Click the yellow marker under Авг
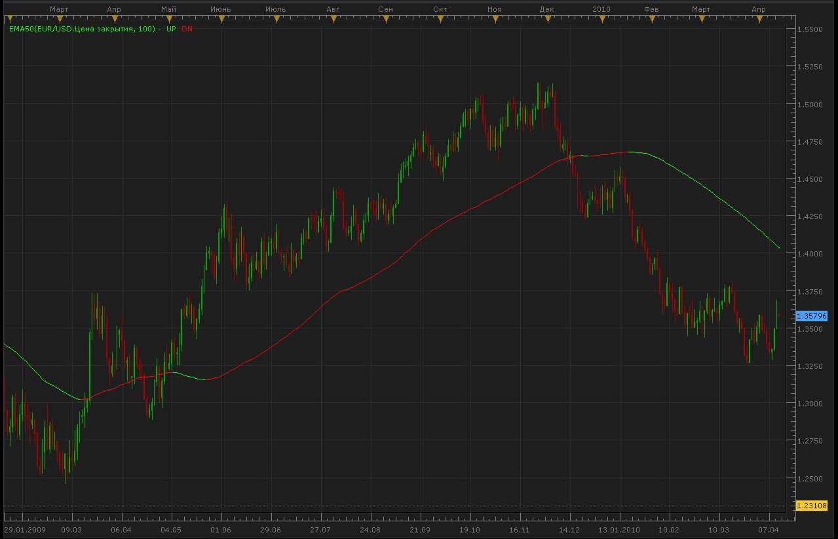838x539 pixels. [333, 19]
